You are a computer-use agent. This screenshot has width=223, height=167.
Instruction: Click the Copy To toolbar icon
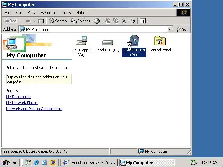tap(116, 21)
